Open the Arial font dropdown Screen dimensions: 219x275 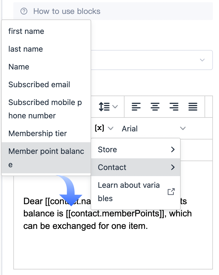[153, 129]
